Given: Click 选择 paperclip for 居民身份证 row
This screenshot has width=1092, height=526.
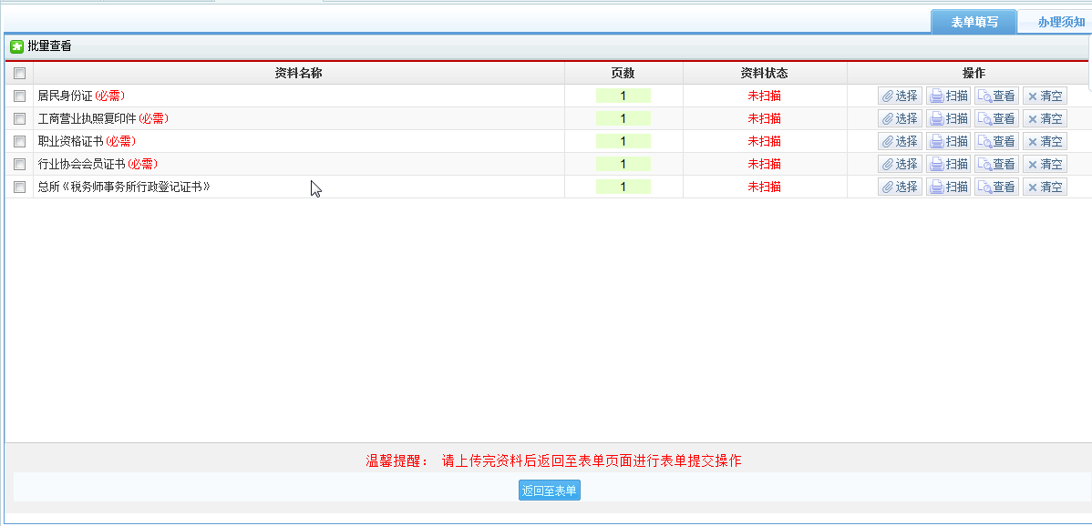Looking at the screenshot, I should coord(900,96).
